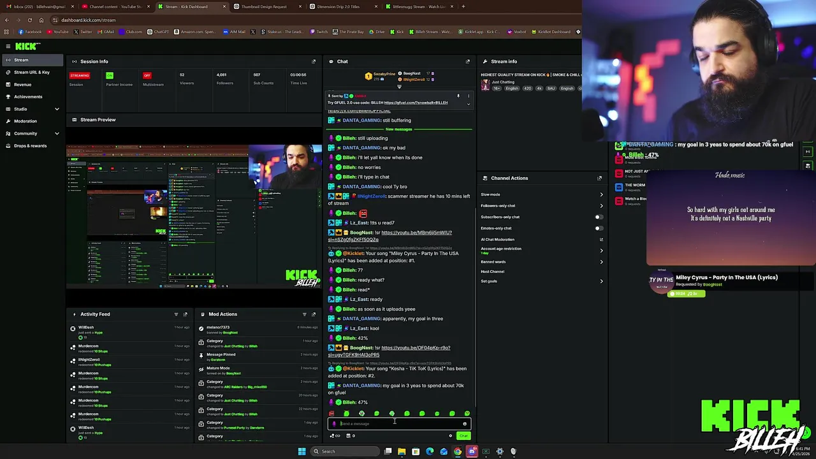Viewport: 816px width, 459px height.
Task: Pop out the Session Info panel
Action: [x=313, y=62]
